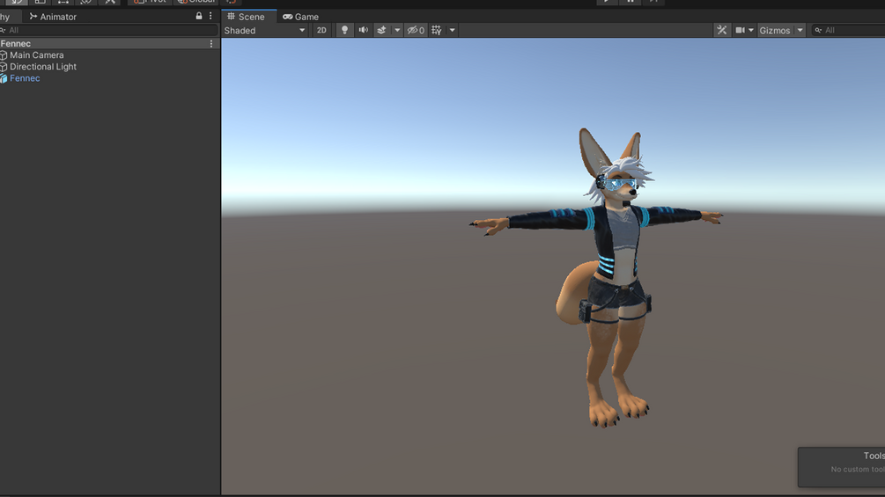Click the Play button

607,2
